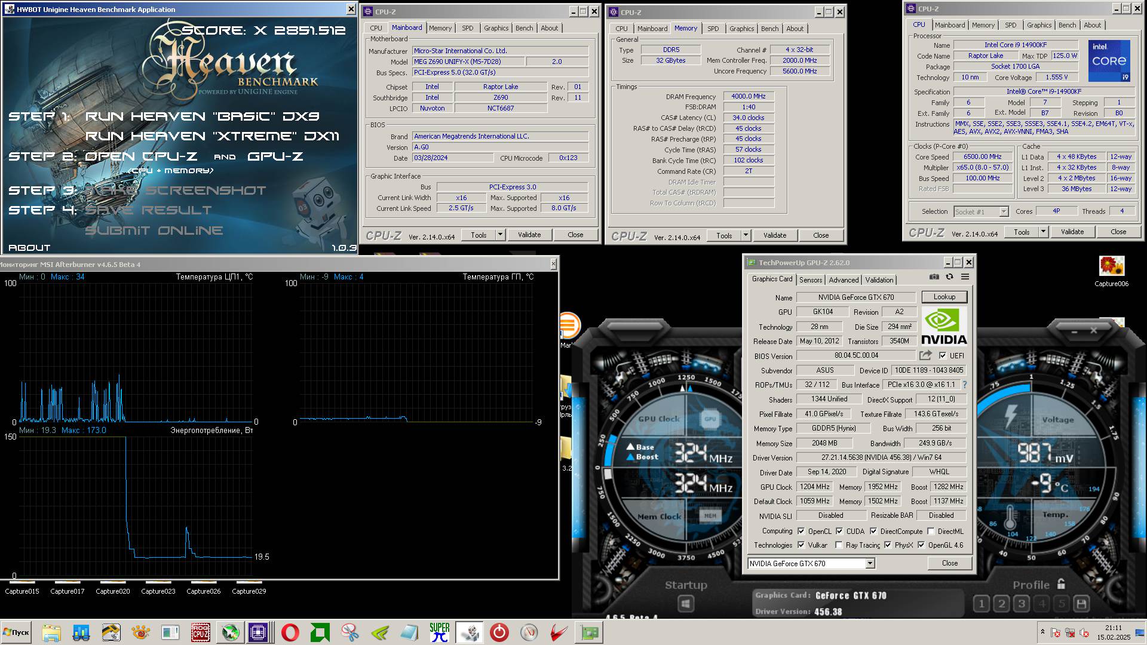The image size is (1147, 645).
Task: Click the Пуск Start button
Action: coord(16,632)
